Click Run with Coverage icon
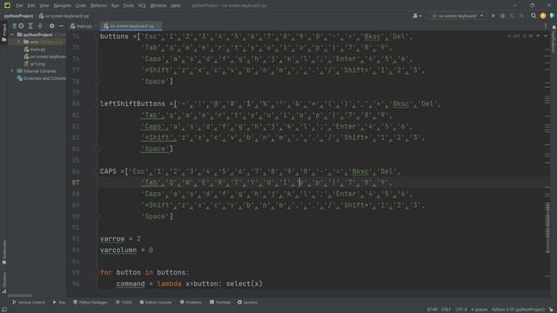Viewport: 557px width, 313px height. pos(512,16)
